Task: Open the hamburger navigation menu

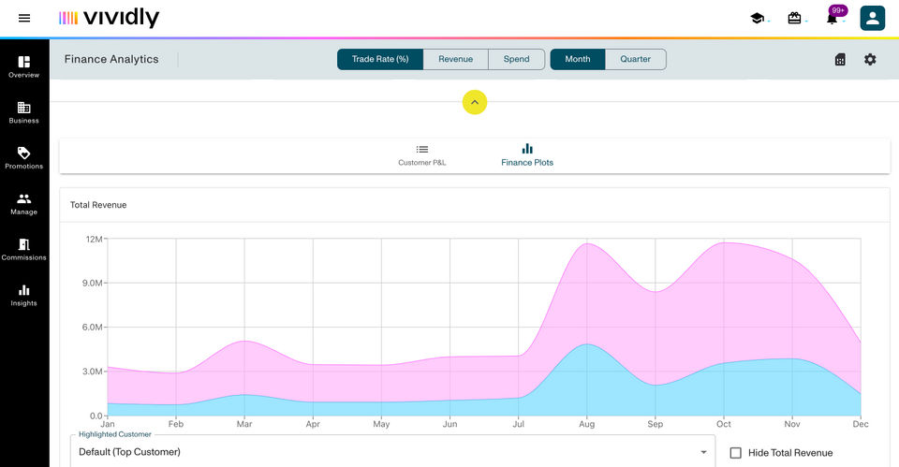Action: [24, 19]
